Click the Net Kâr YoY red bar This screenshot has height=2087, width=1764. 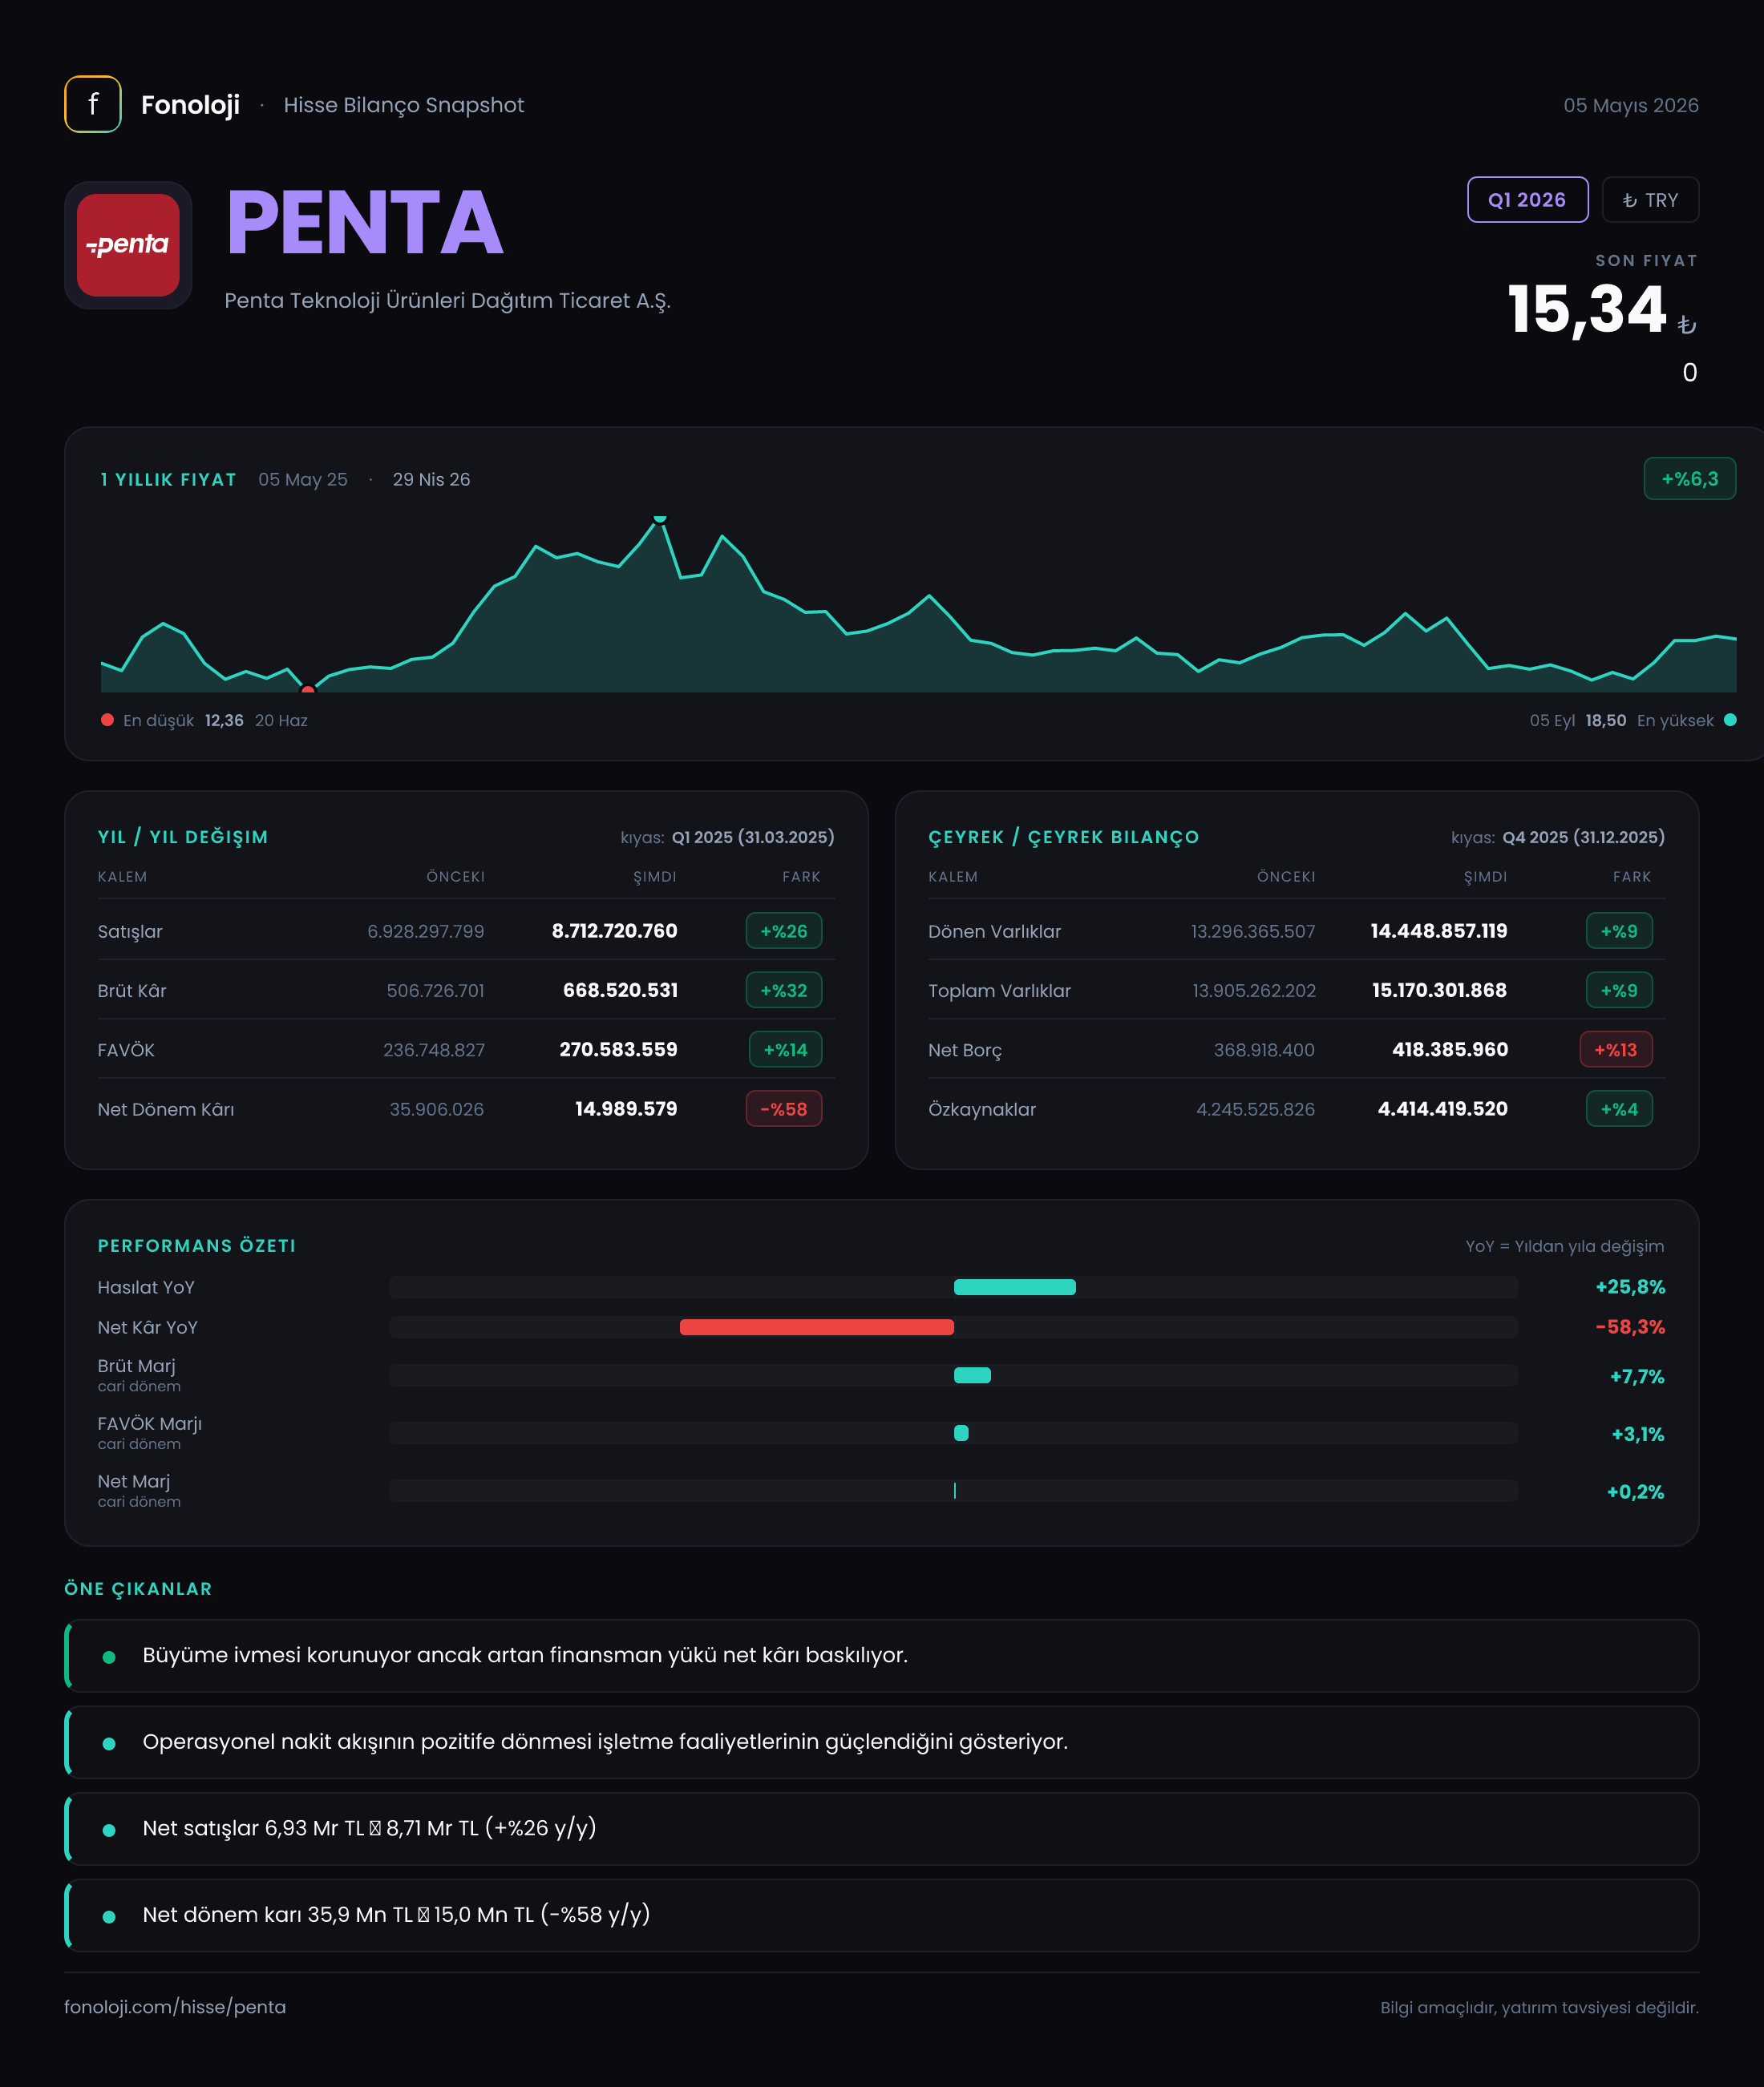(817, 1327)
